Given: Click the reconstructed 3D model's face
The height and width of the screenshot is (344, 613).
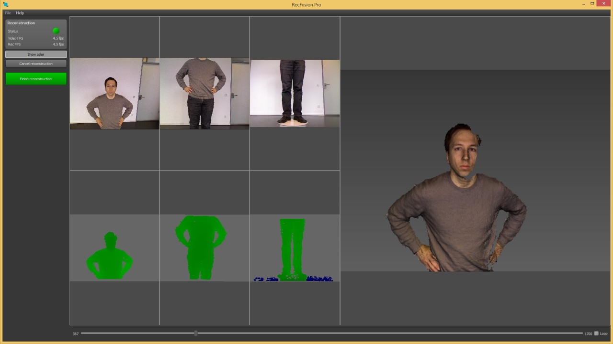Looking at the screenshot, I should [463, 158].
